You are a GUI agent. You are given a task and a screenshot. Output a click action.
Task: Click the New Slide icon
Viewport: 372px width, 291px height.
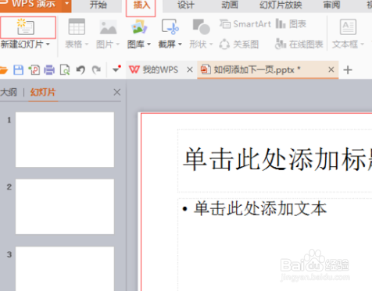tap(26, 27)
